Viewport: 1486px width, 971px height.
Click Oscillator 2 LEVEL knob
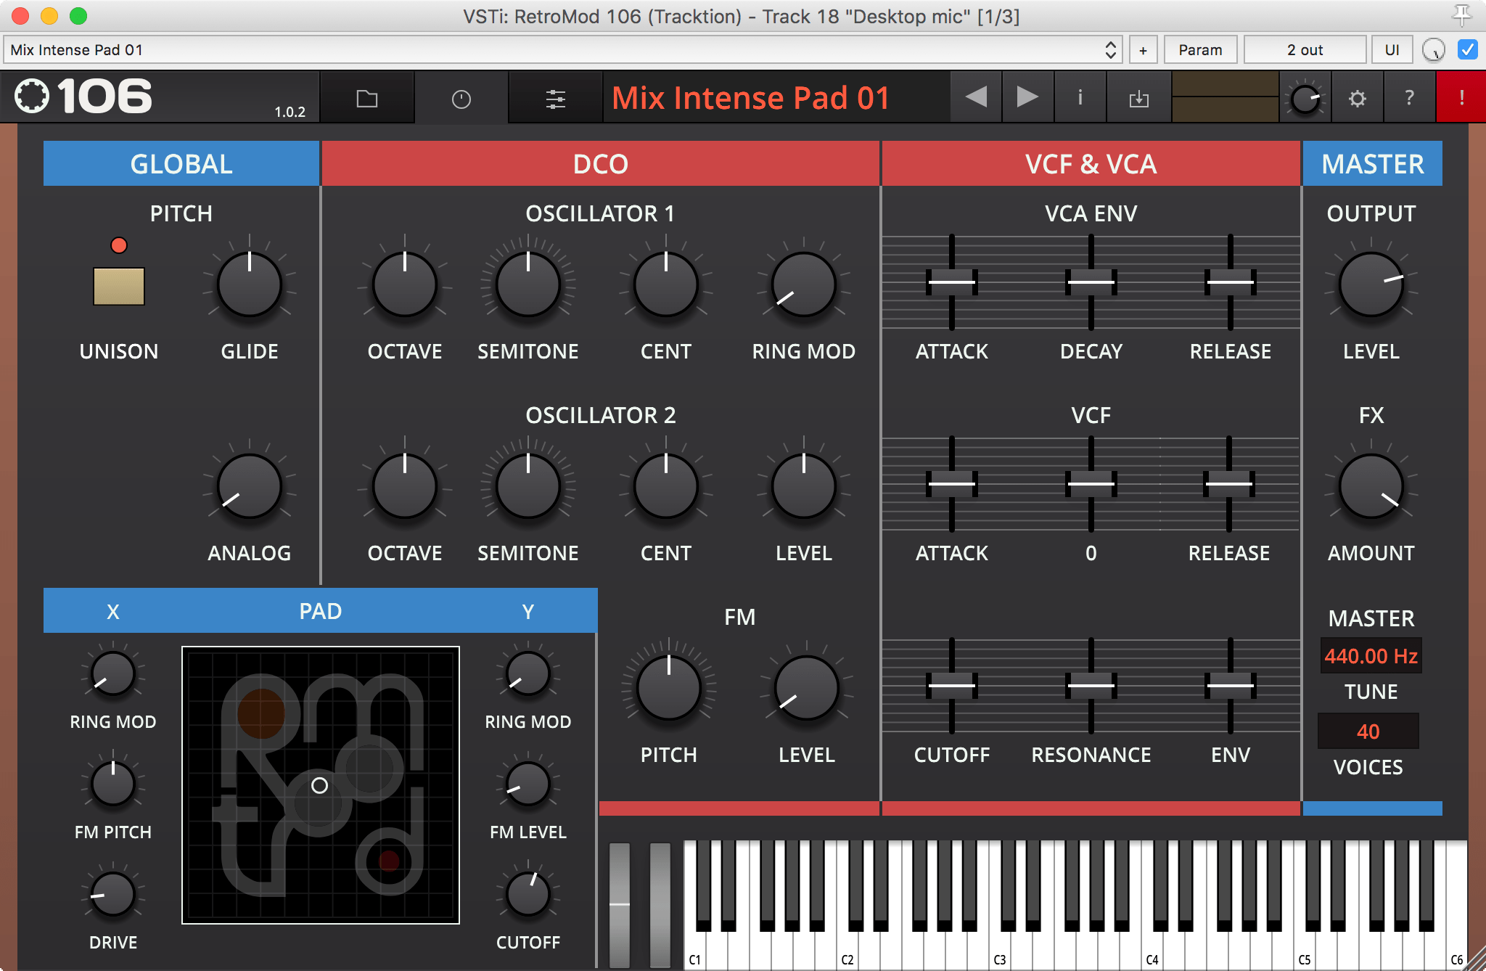click(804, 485)
